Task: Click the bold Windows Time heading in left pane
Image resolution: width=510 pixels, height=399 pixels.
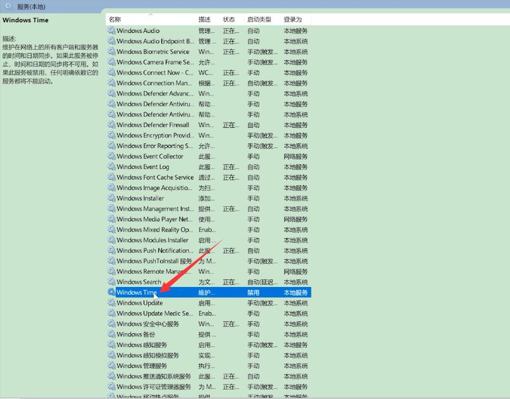Action: point(25,20)
